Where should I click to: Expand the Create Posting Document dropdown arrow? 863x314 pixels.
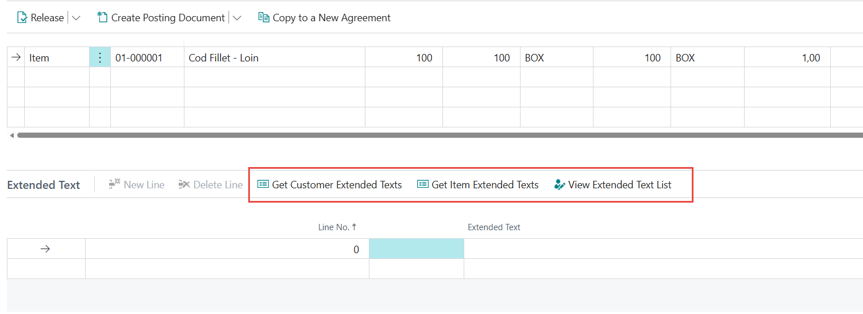pyautogui.click(x=237, y=18)
